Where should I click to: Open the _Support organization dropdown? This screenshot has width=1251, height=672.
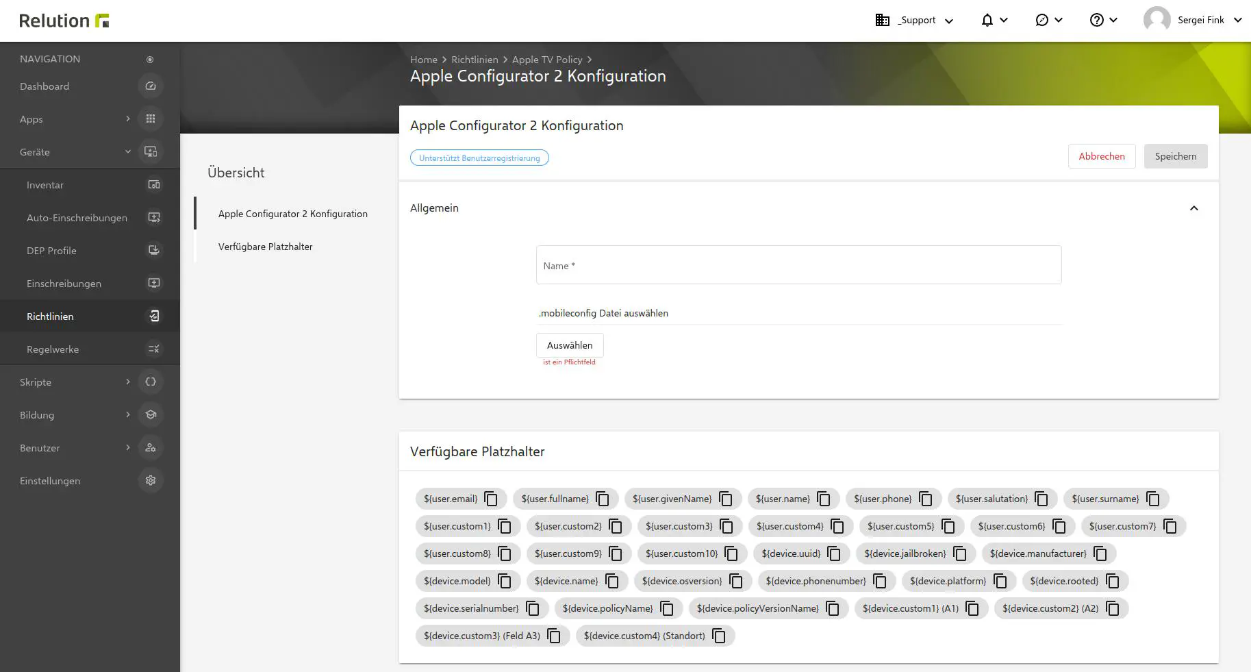915,21
